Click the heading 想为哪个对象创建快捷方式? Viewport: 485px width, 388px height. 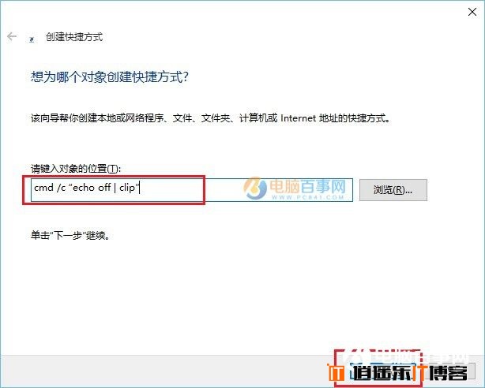pyautogui.click(x=110, y=76)
